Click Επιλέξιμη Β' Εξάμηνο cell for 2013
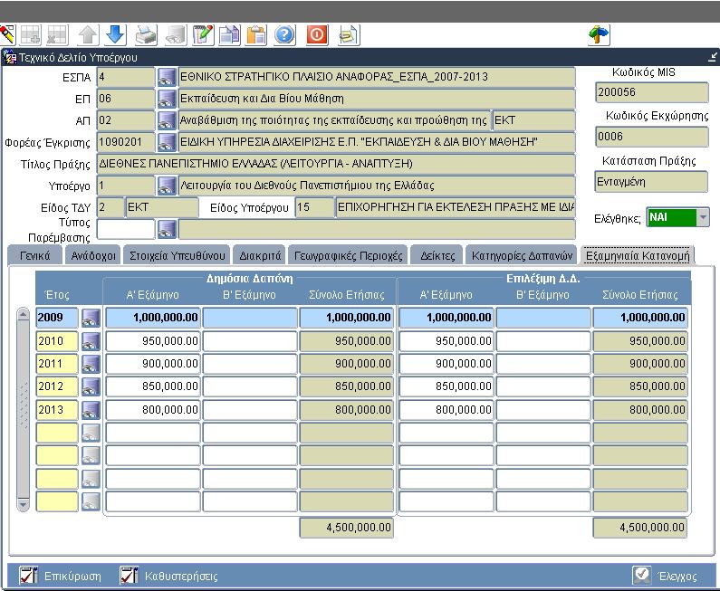The image size is (720, 591). coord(543,410)
